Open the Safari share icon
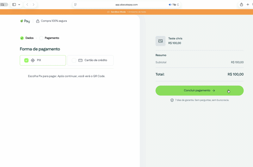Screen dimensions: 253x167 point(241,4)
